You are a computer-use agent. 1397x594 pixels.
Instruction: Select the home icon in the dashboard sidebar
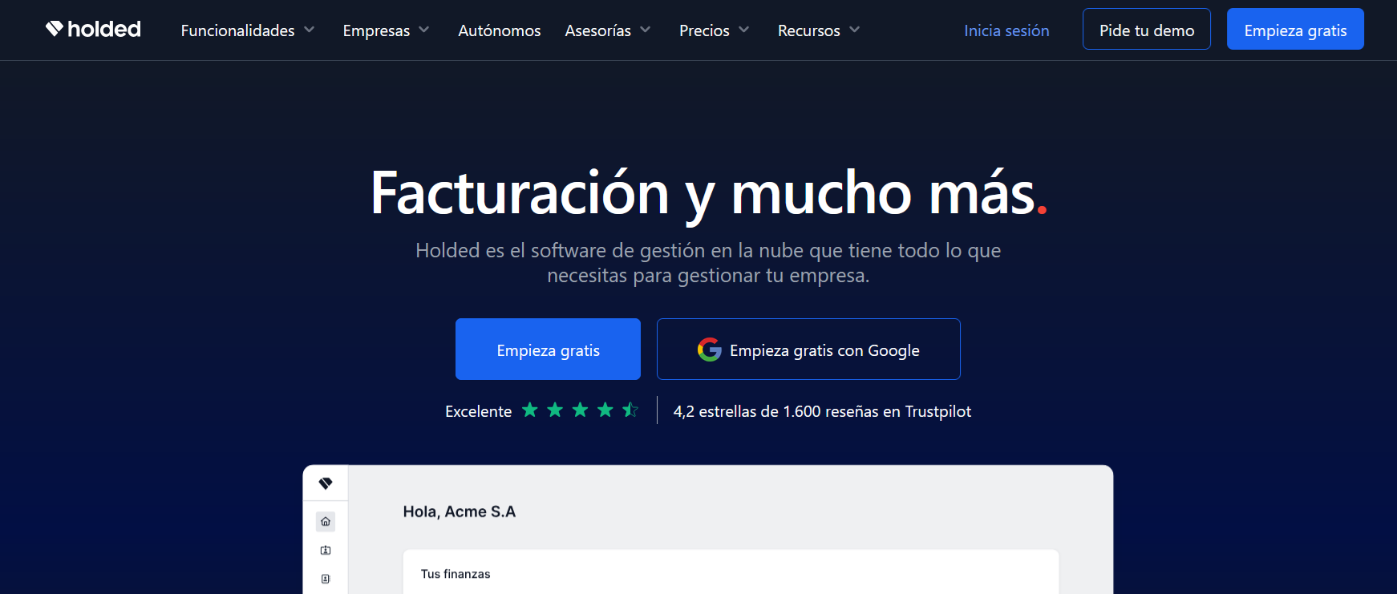pos(326,522)
